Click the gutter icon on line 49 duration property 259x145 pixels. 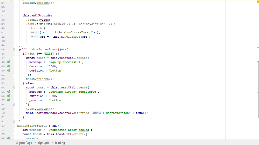8,66
